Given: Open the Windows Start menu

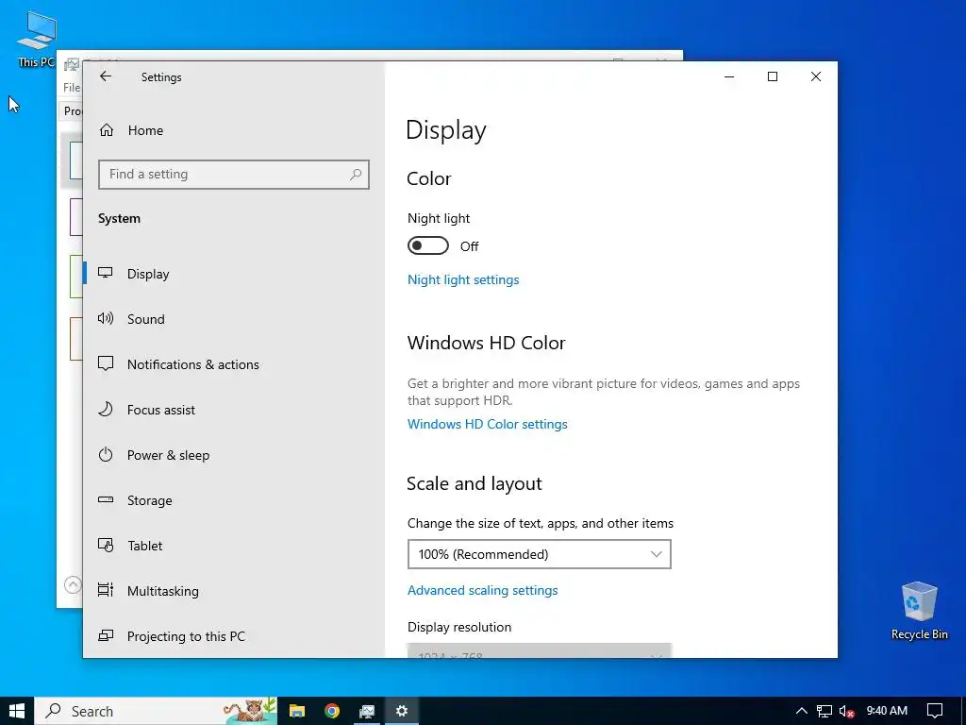Looking at the screenshot, I should pos(17,711).
